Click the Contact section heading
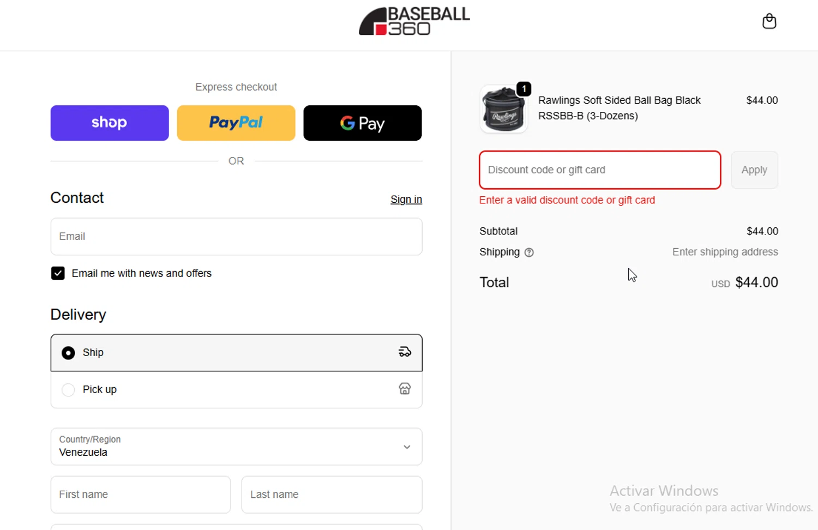 tap(77, 198)
